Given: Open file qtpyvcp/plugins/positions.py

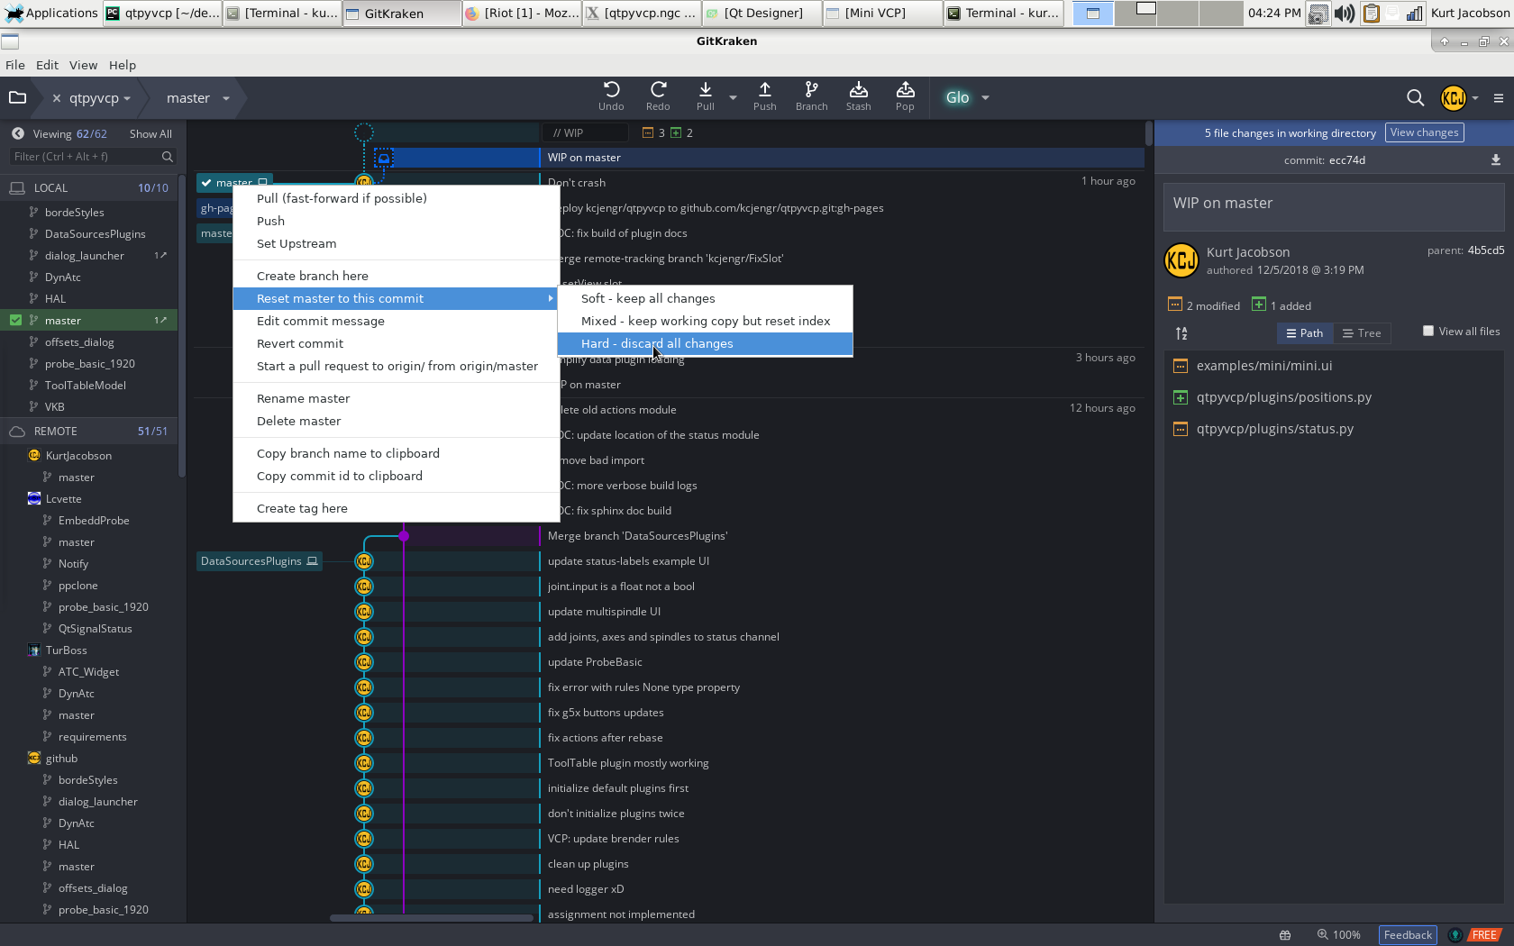Looking at the screenshot, I should pyautogui.click(x=1283, y=397).
